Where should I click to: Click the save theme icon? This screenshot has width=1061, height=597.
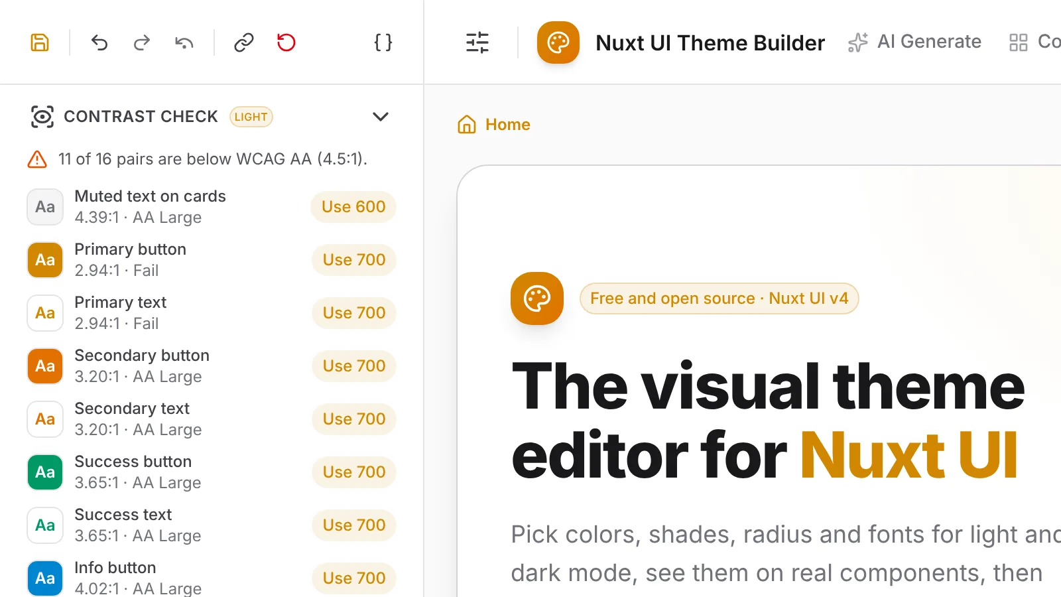[40, 42]
